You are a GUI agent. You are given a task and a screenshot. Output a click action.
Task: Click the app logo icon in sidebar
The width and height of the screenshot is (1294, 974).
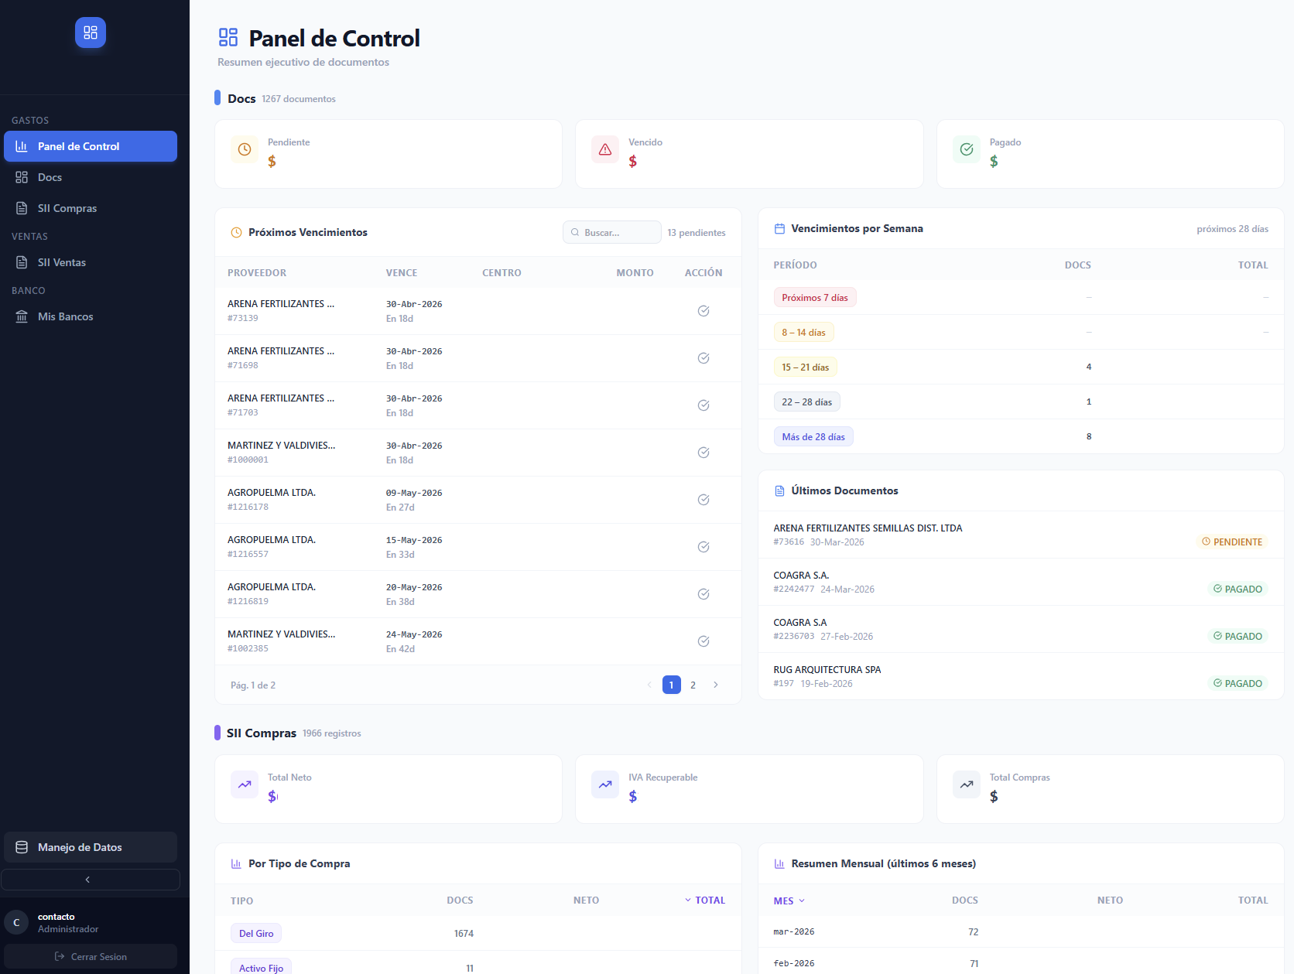pyautogui.click(x=91, y=32)
